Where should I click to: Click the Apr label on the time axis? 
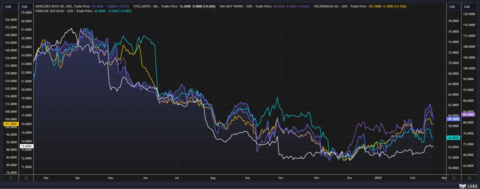[77, 178]
